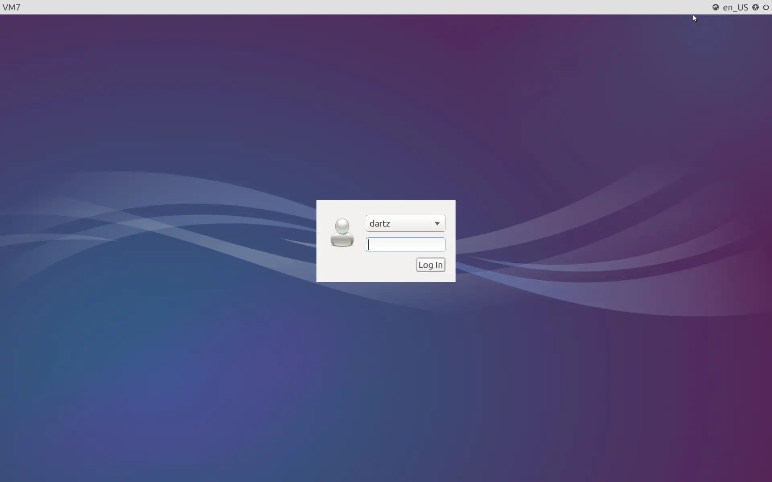Open accessibility options via person icon
772x482 pixels.
756,7
